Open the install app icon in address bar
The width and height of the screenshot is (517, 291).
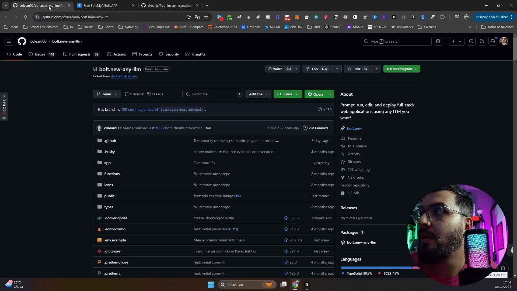click(x=189, y=17)
